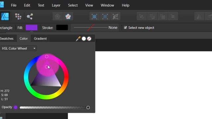Open the Help menu

pos(126,5)
